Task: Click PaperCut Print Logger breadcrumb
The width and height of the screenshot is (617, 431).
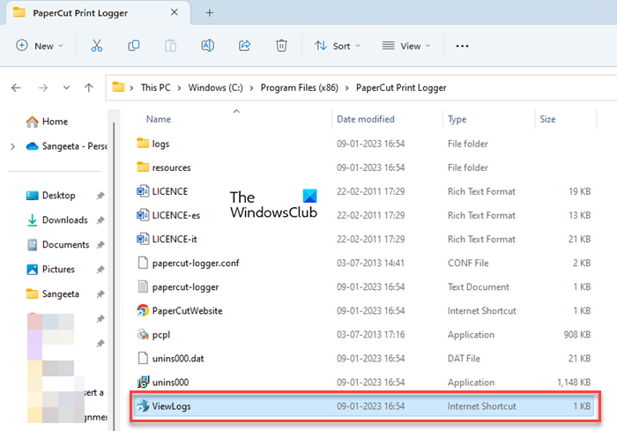Action: tap(401, 87)
